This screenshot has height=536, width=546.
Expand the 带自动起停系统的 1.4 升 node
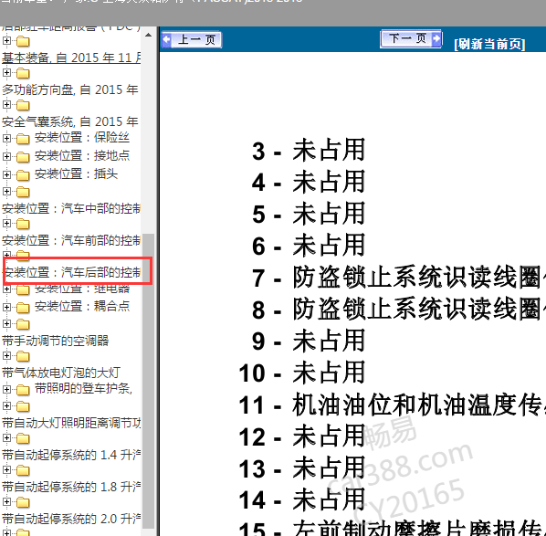pos(6,437)
